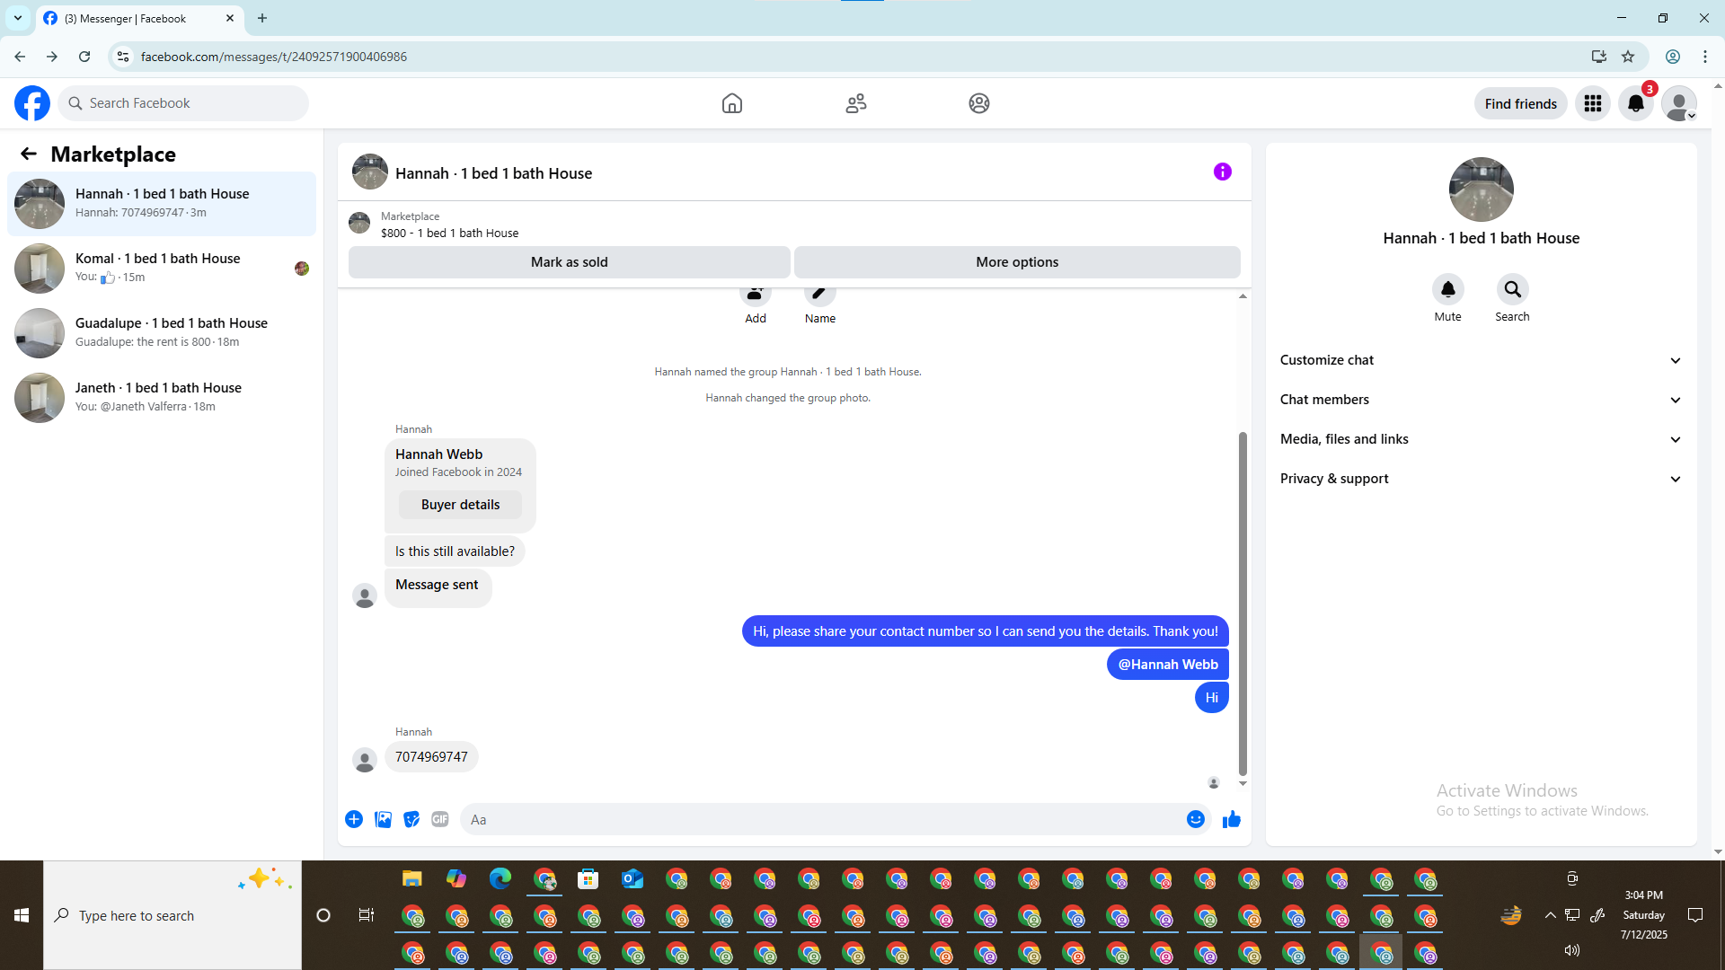
Task: Open the Friends tab in top navigation
Action: (855, 103)
